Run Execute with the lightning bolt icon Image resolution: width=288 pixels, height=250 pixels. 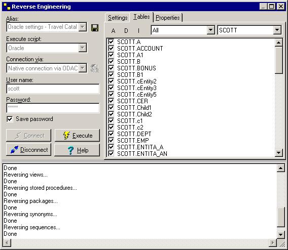click(77, 136)
